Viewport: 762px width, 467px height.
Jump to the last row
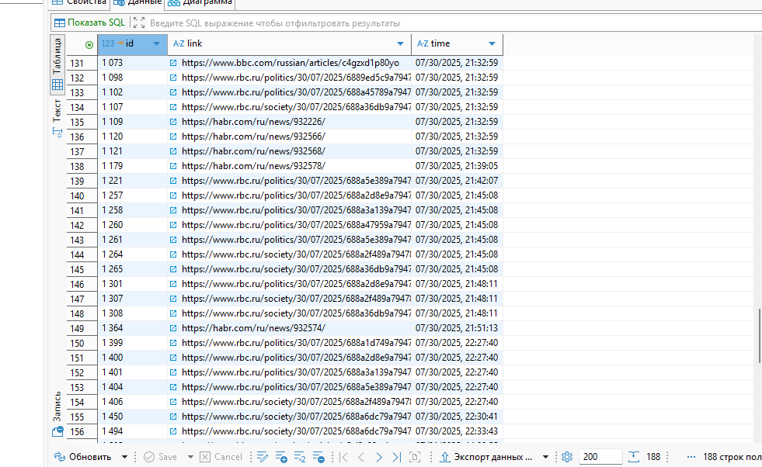(397, 457)
